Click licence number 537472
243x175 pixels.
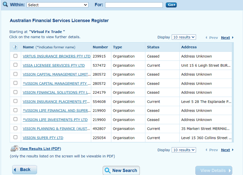(x=99, y=66)
